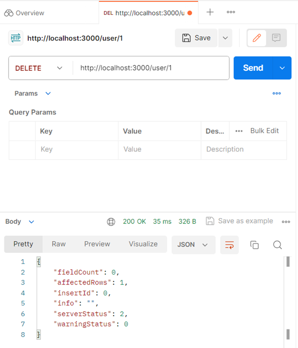Open tab options three-dot menu

coord(231,12)
